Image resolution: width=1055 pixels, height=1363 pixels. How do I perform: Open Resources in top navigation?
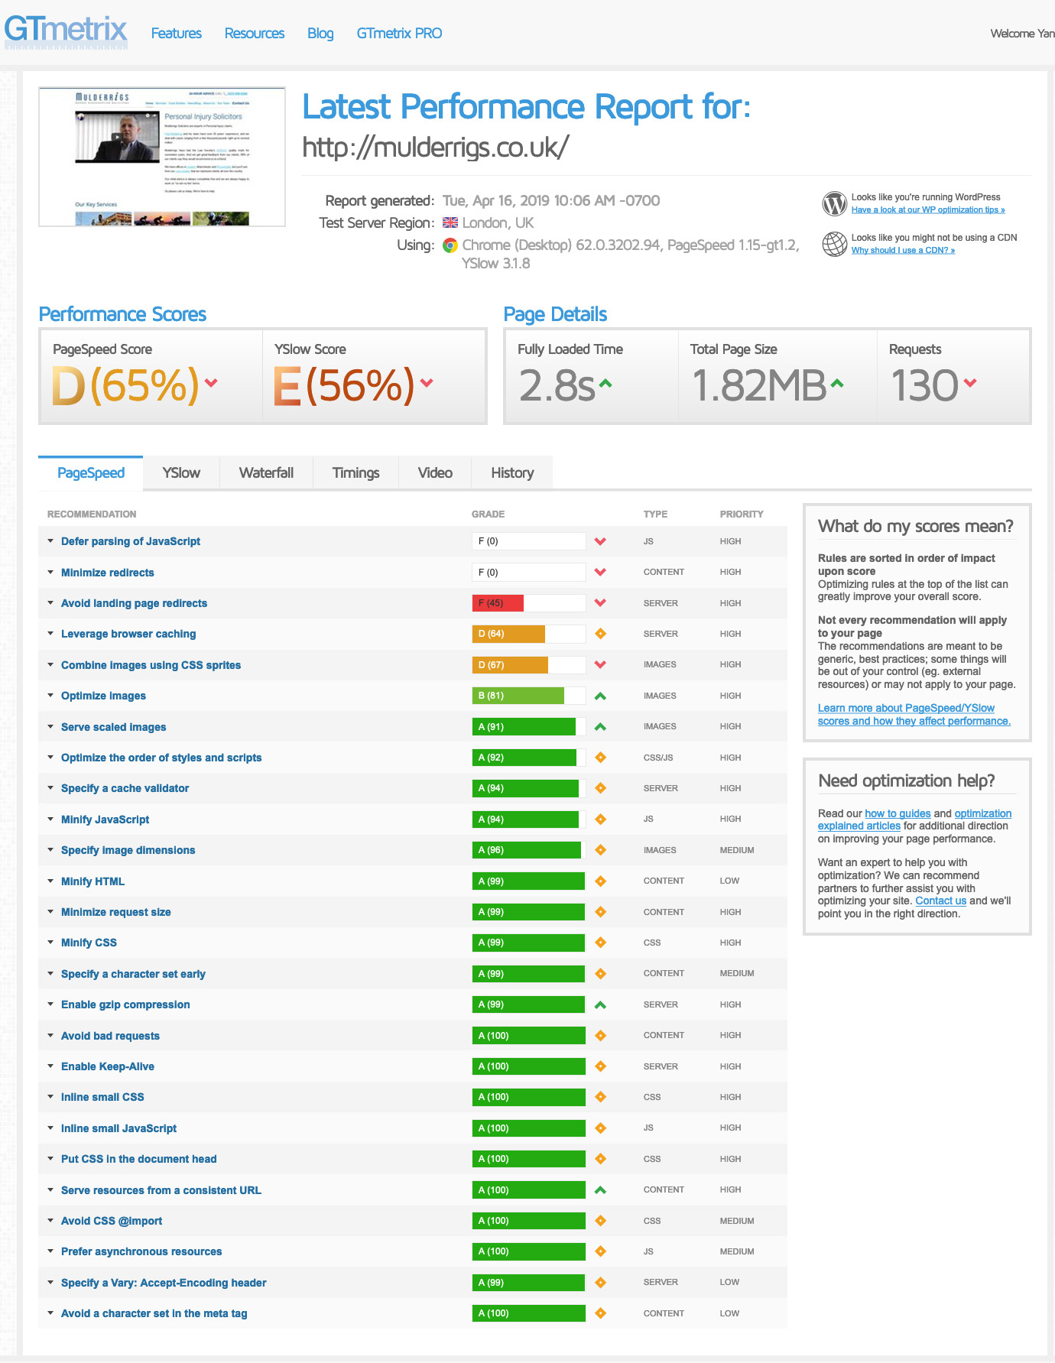[x=255, y=33]
